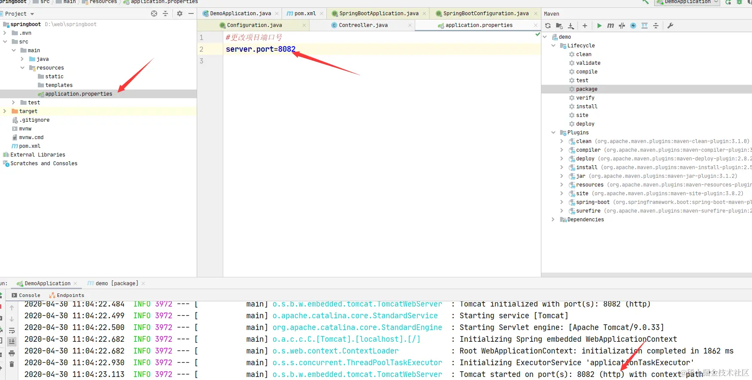Collapse all nodes in Maven panel
The width and height of the screenshot is (752, 380).
(x=656, y=26)
